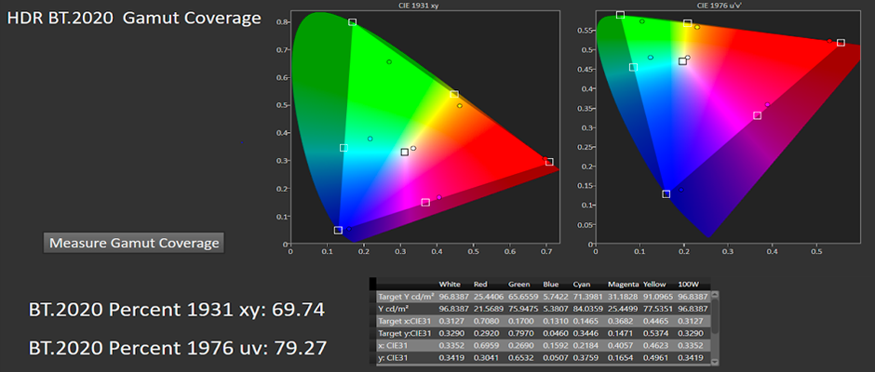Click the measured Blue luminance cell 5.3807
Screen dimensions: 875x372
pos(555,309)
